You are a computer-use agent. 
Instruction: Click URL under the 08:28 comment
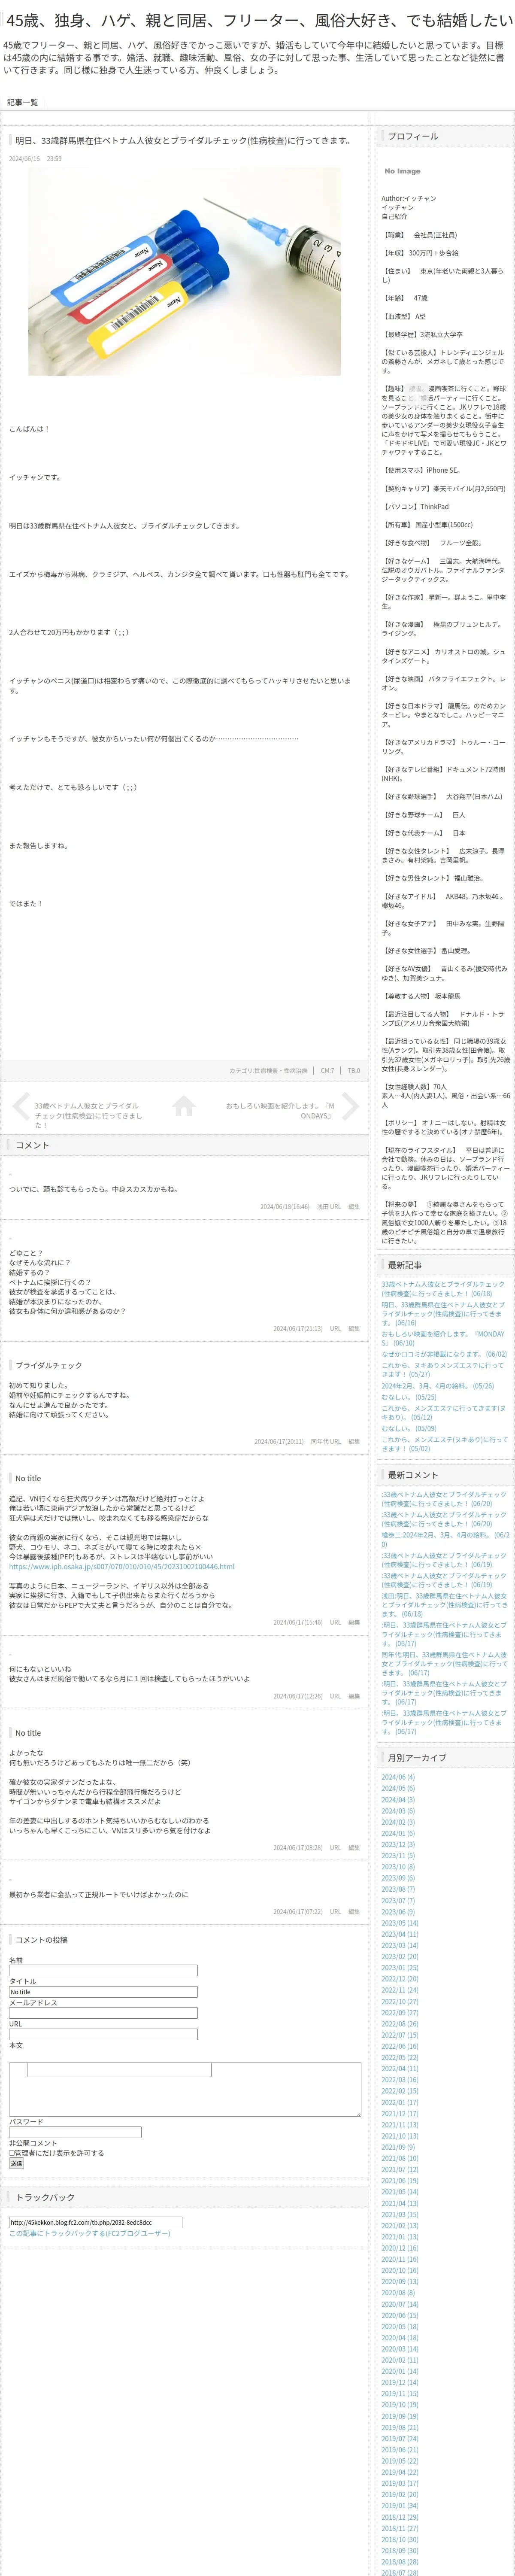[335, 1848]
